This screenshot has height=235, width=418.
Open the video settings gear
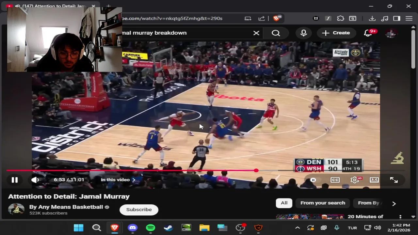tap(355, 180)
